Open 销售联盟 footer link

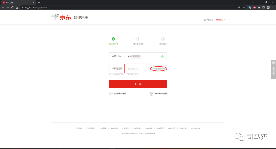click(160, 128)
